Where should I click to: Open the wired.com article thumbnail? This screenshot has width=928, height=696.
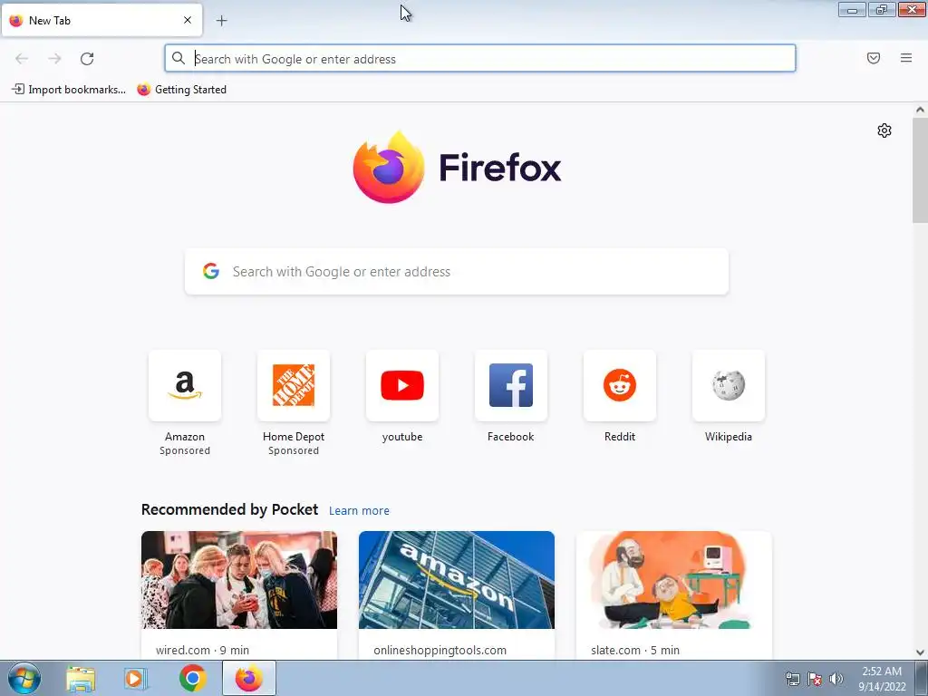coord(239,580)
